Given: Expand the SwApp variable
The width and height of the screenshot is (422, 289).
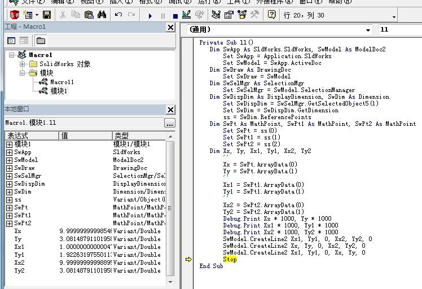Looking at the screenshot, I should click(x=9, y=152).
